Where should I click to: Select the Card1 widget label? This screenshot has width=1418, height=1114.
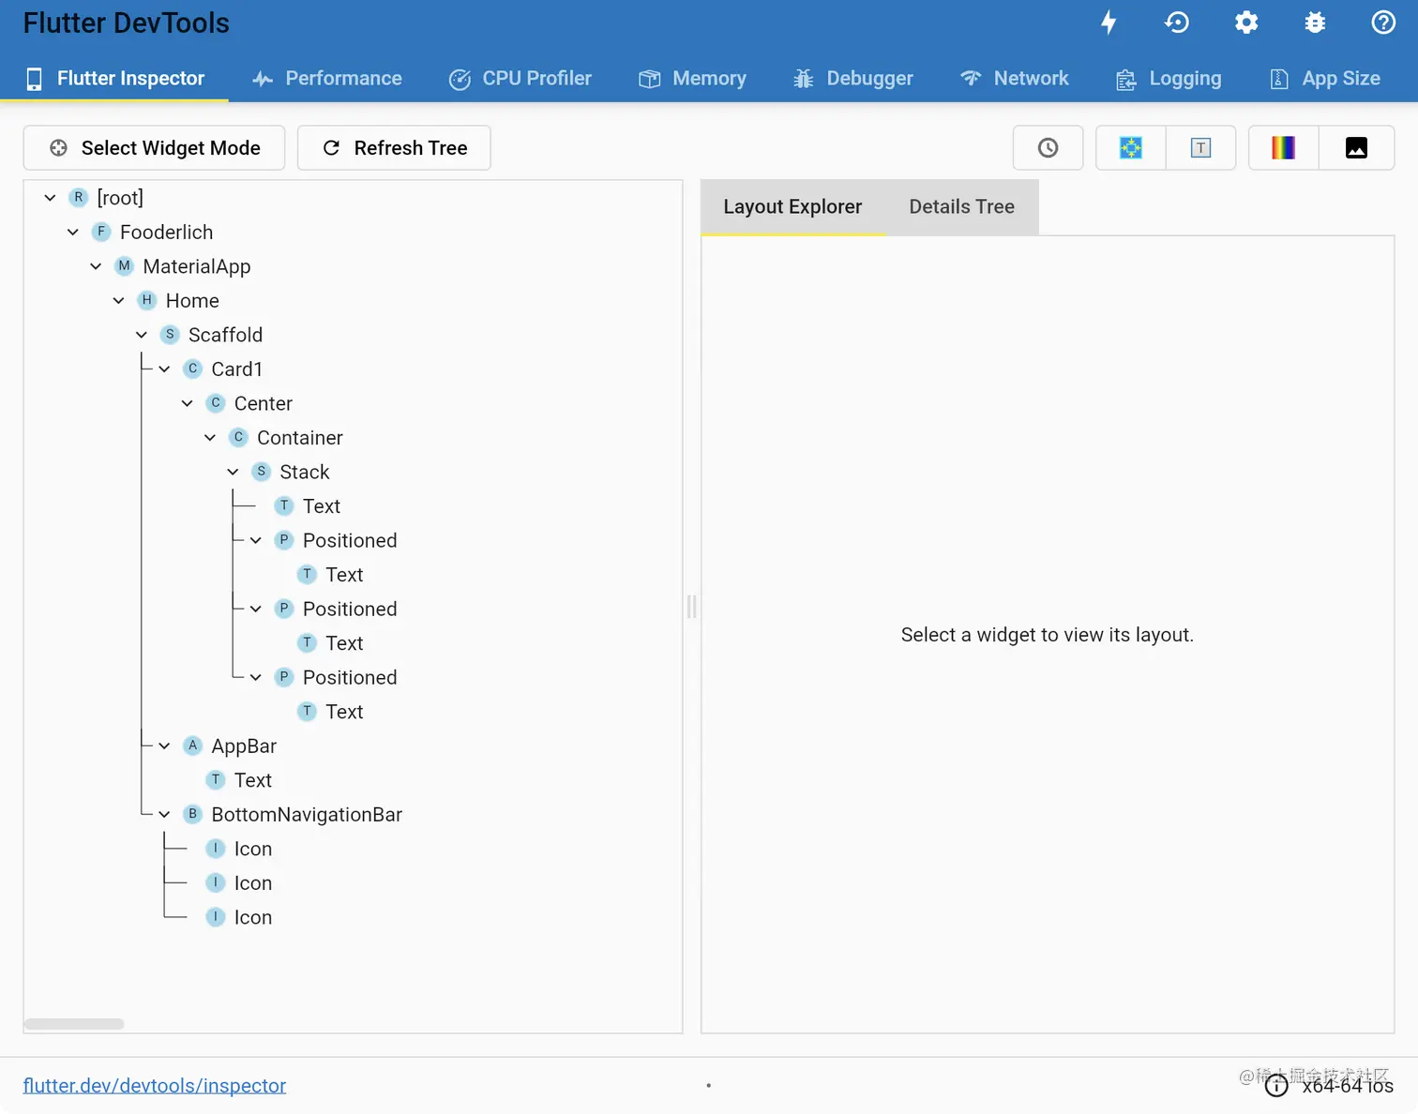point(237,369)
